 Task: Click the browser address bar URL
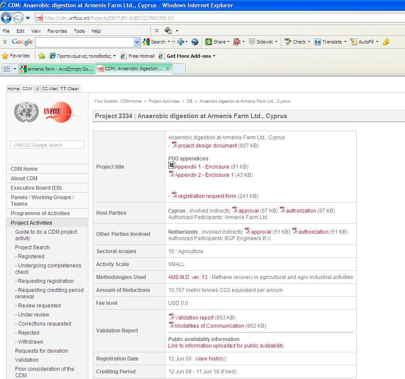click(109, 18)
